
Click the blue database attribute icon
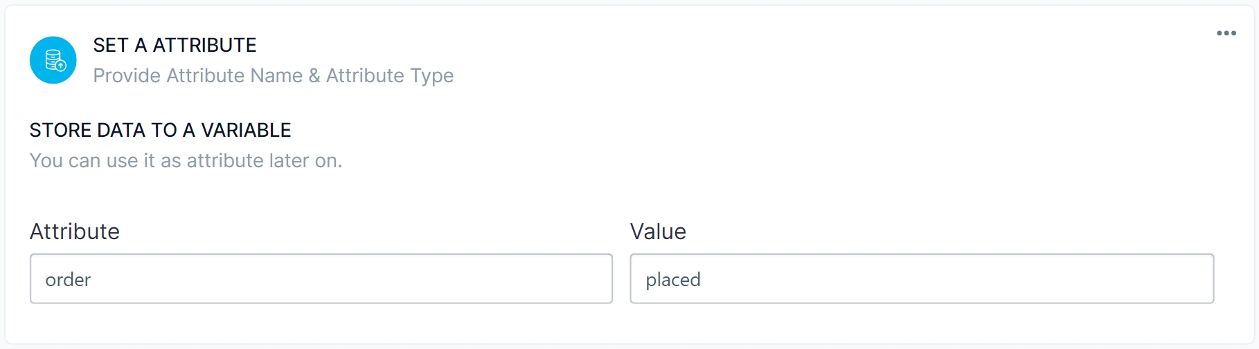[x=53, y=60]
